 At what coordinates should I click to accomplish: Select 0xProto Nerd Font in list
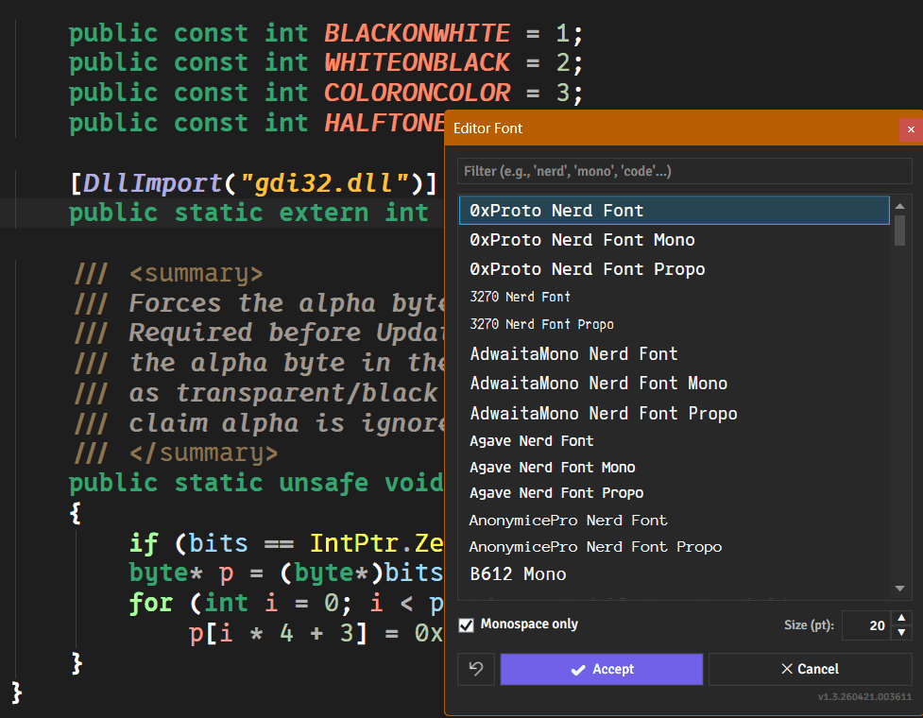click(x=674, y=211)
